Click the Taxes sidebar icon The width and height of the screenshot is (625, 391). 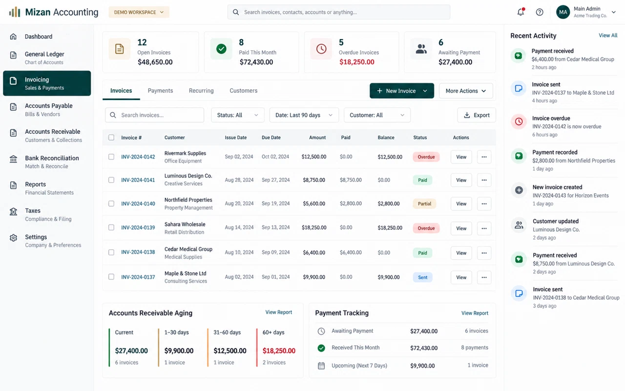[x=13, y=212]
